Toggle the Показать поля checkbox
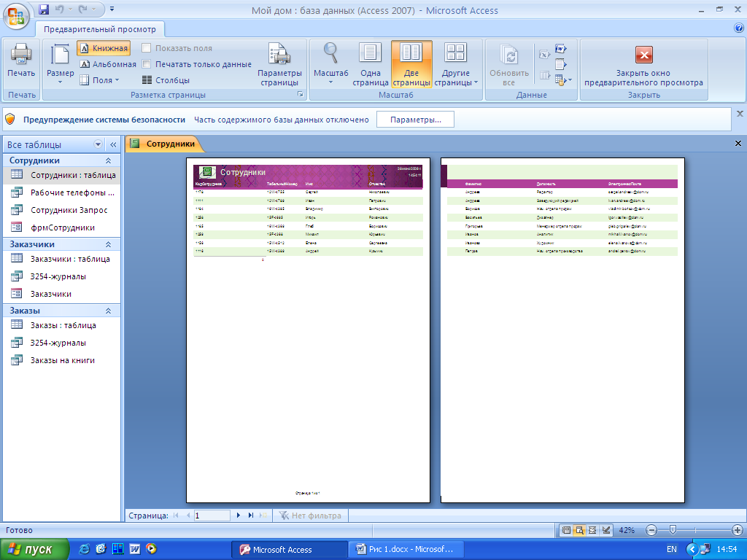This screenshot has height=560, width=747. click(x=147, y=48)
